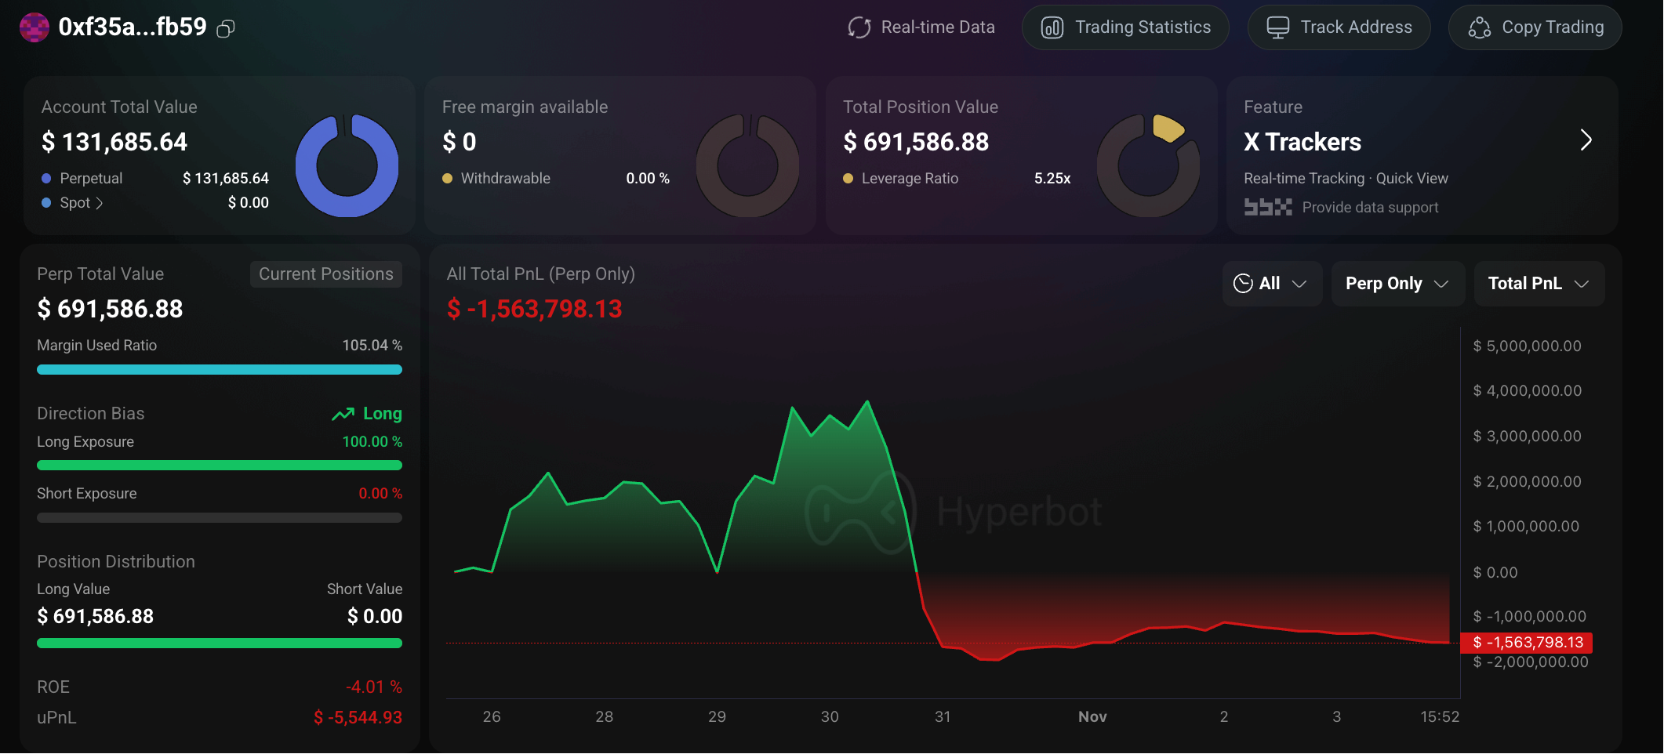Open the Total PnL dropdown
Image resolution: width=1664 pixels, height=754 pixels.
click(1539, 283)
